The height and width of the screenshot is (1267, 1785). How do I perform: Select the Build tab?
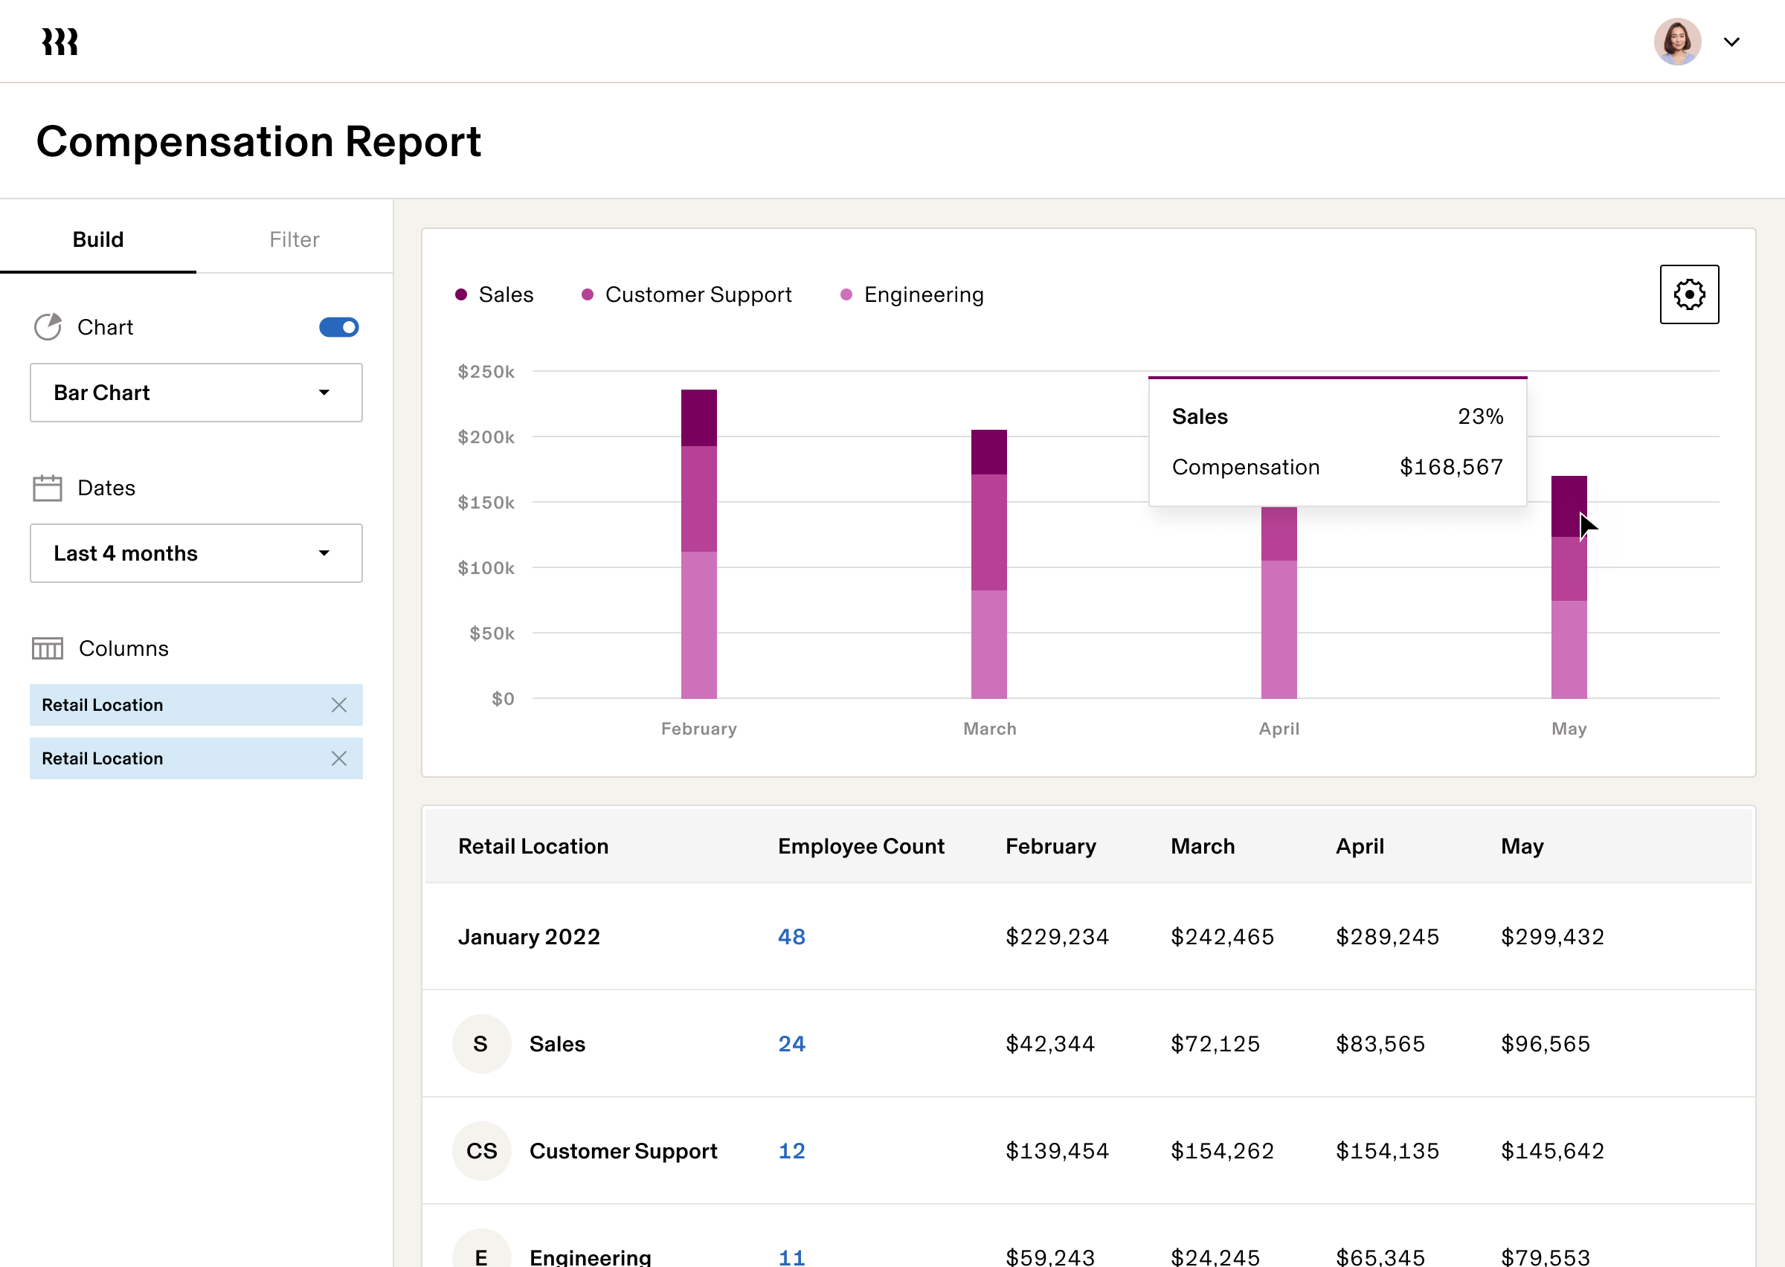[x=98, y=239]
